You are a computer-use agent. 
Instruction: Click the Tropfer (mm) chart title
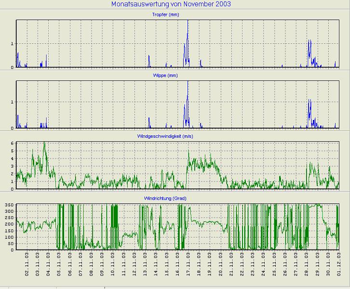tap(178, 15)
